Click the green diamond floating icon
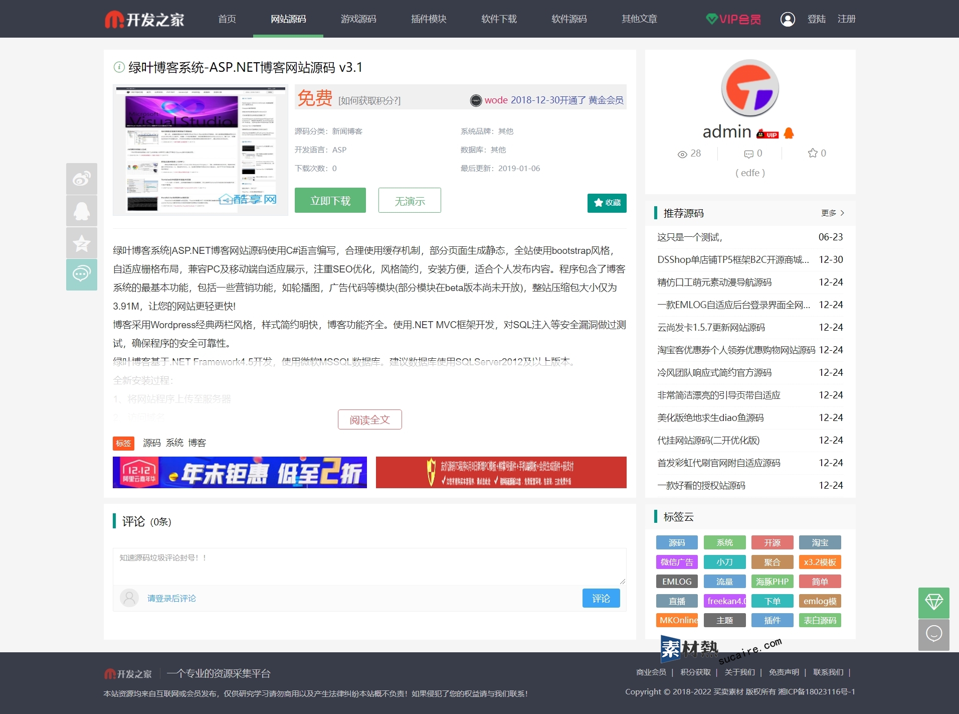 coord(934,603)
